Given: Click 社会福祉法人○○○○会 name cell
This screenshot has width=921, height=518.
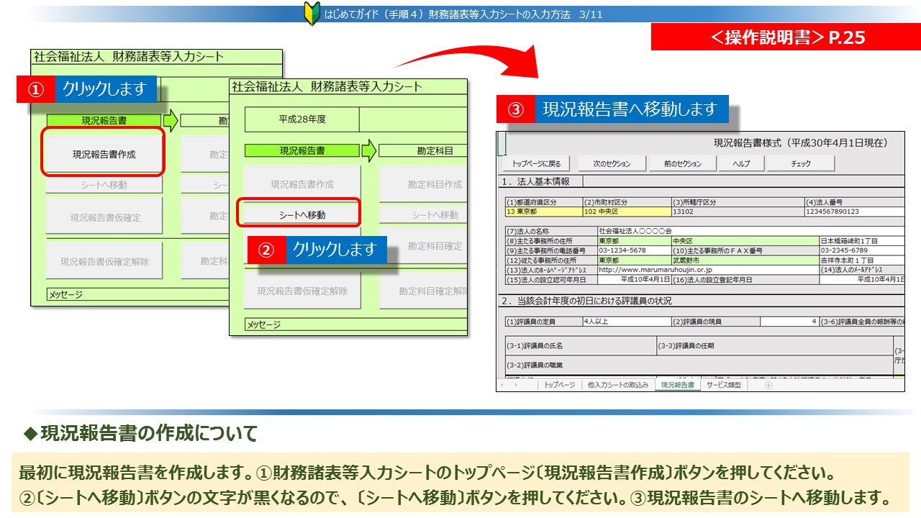Looking at the screenshot, I should point(750,230).
